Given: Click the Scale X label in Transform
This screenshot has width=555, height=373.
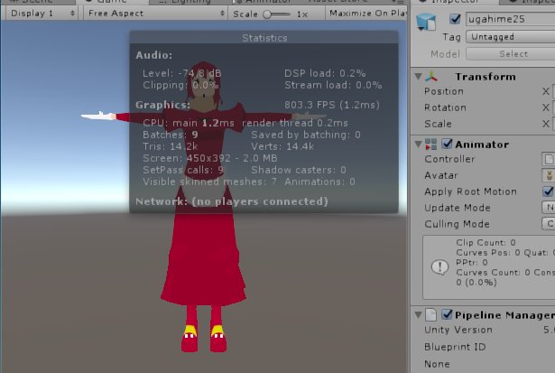Looking at the screenshot, I should [x=546, y=124].
